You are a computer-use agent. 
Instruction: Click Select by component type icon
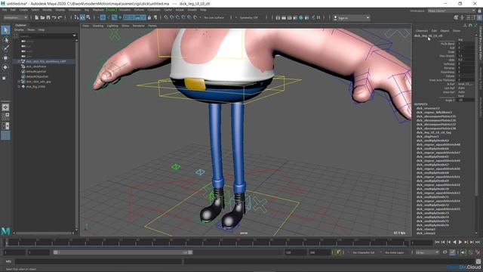point(88,17)
